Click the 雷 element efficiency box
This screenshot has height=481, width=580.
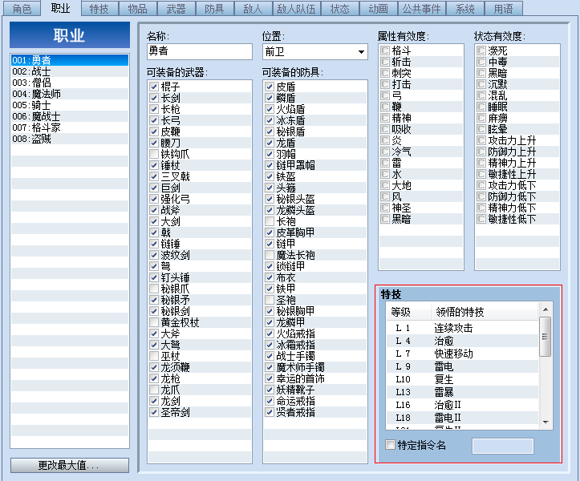(385, 163)
